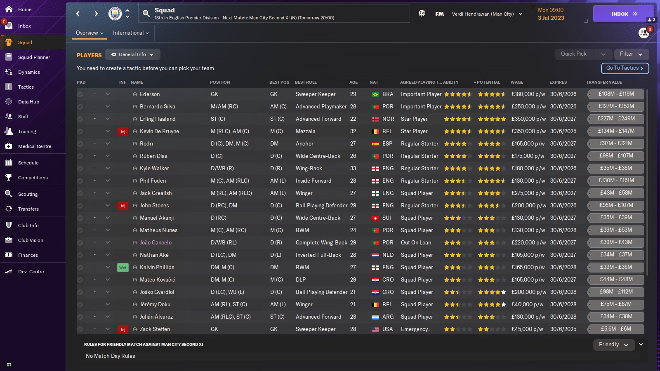The image size is (660, 371).
Task: Click the Manchester City club badge
Action: point(115,14)
